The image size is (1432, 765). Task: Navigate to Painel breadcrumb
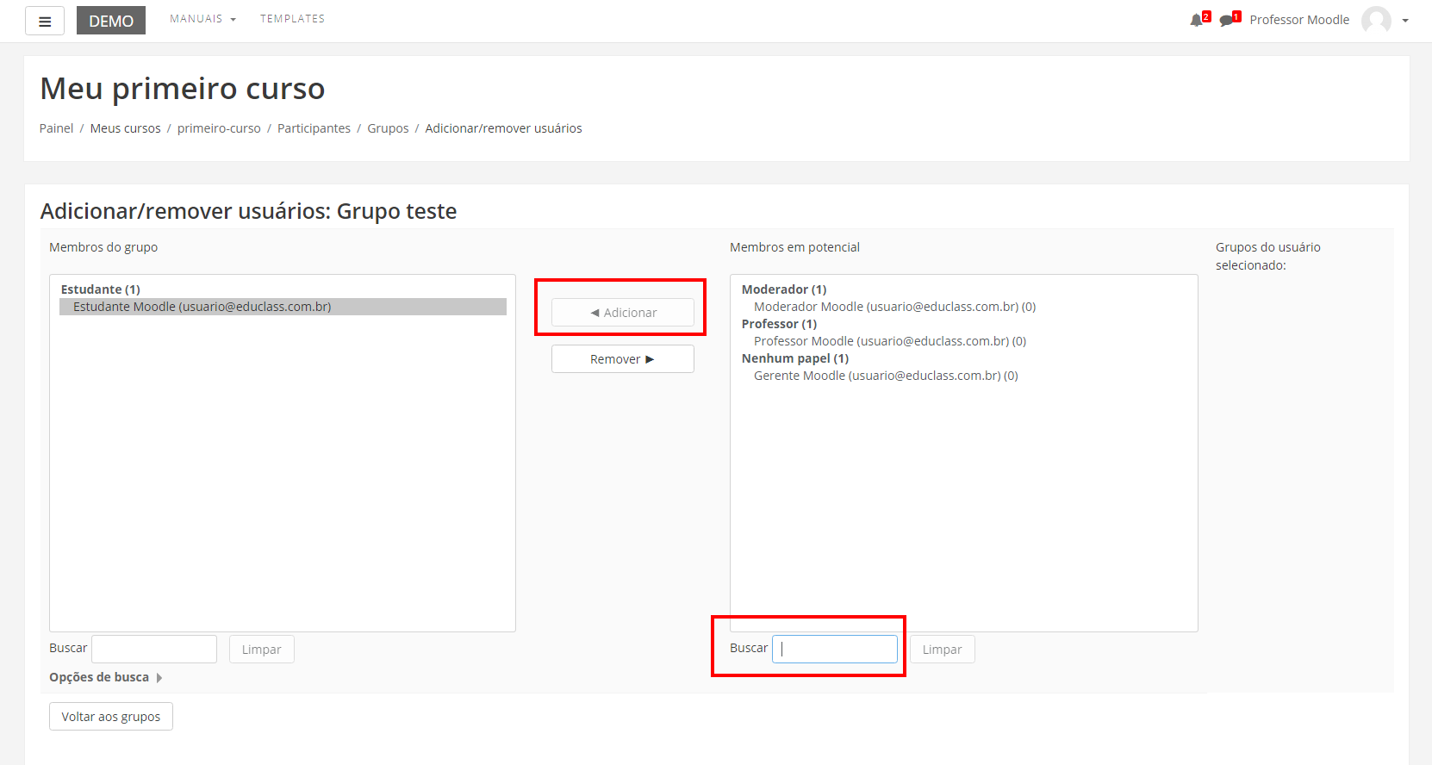pyautogui.click(x=56, y=128)
